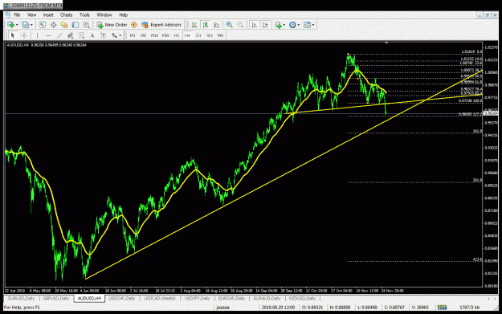Open the Window menu
The image size is (502, 314).
(x=104, y=14)
